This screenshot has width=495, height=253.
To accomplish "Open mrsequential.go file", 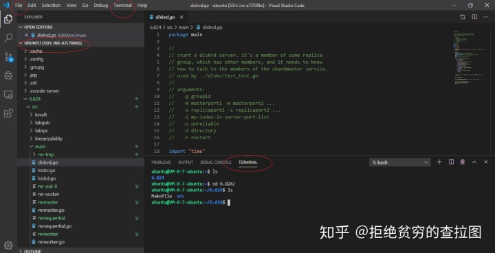I will [x=81, y=226].
